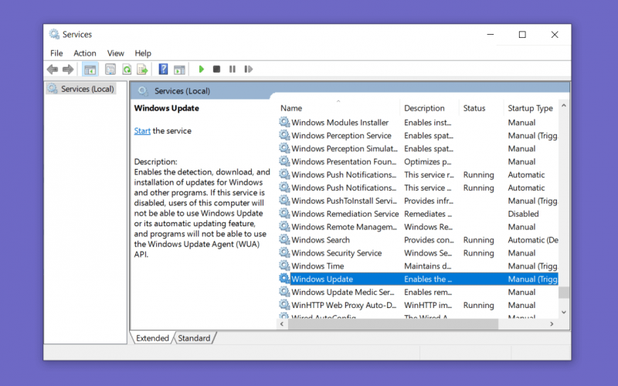Stop the service with the stop icon
The width and height of the screenshot is (618, 386).
pos(216,69)
